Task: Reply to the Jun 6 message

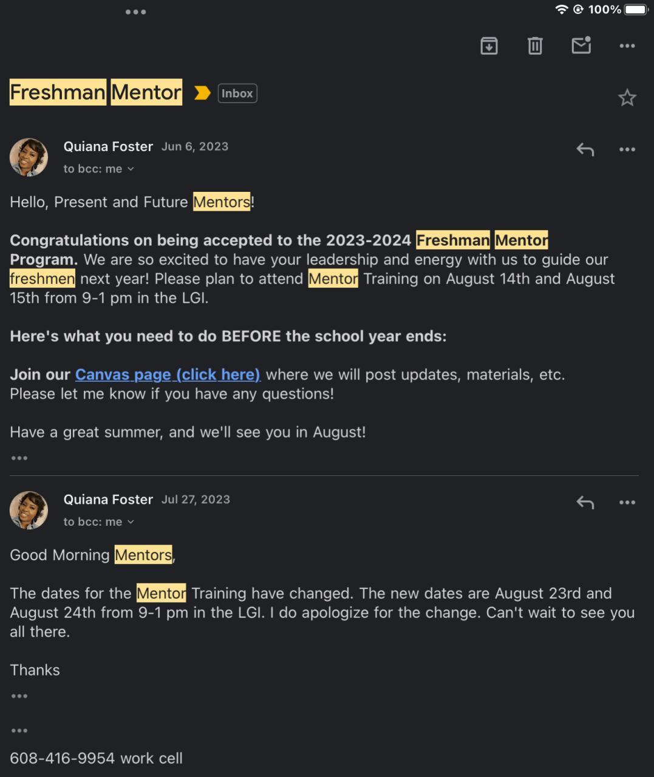Action: point(585,149)
